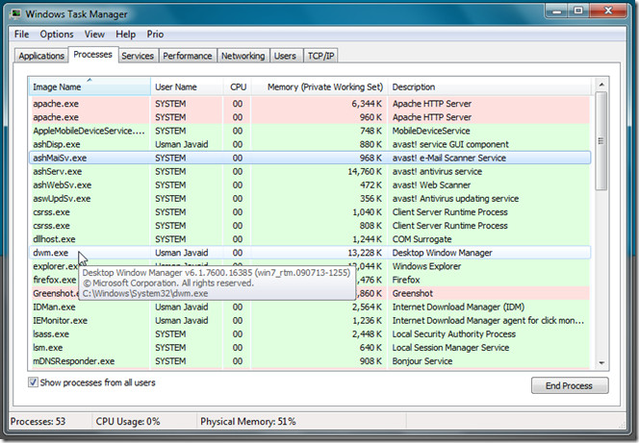
Task: Open the File menu
Action: (21, 35)
